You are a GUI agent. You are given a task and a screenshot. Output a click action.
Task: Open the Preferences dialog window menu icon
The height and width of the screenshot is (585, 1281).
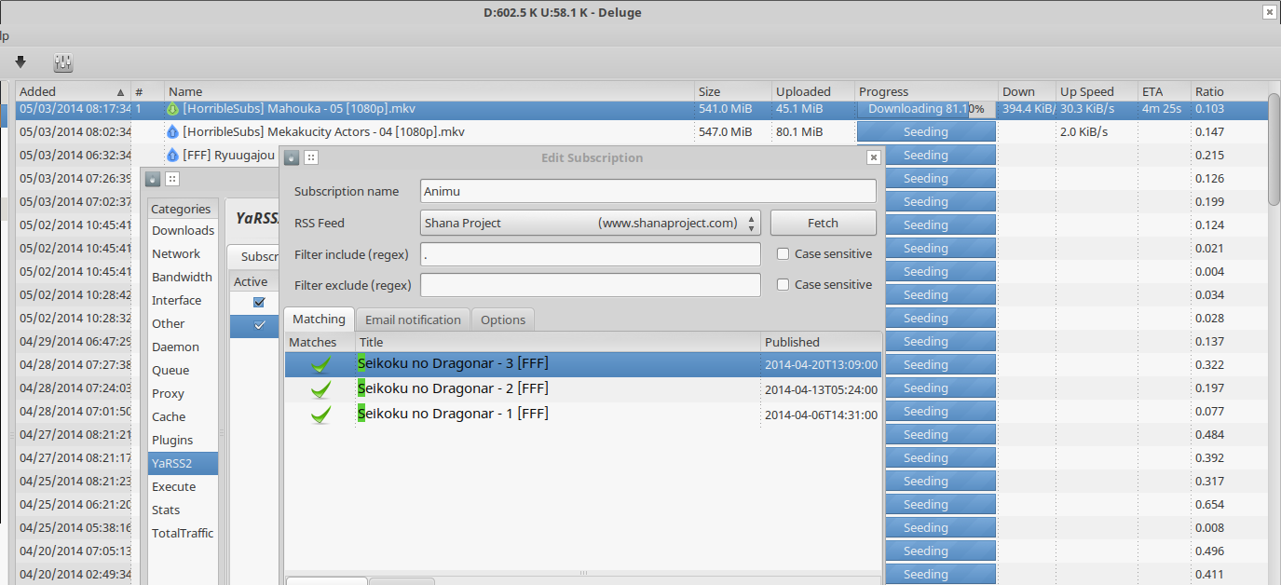153,179
